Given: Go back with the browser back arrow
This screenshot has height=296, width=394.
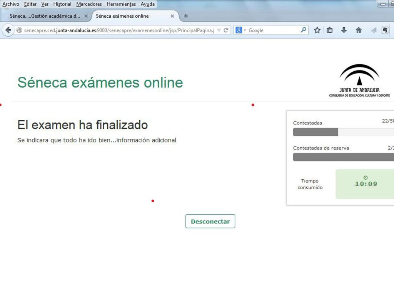Looking at the screenshot, I should (8, 30).
